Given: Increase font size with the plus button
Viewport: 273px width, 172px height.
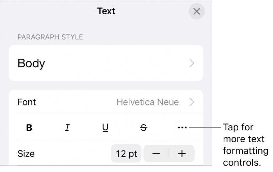Looking at the screenshot, I should 182,154.
